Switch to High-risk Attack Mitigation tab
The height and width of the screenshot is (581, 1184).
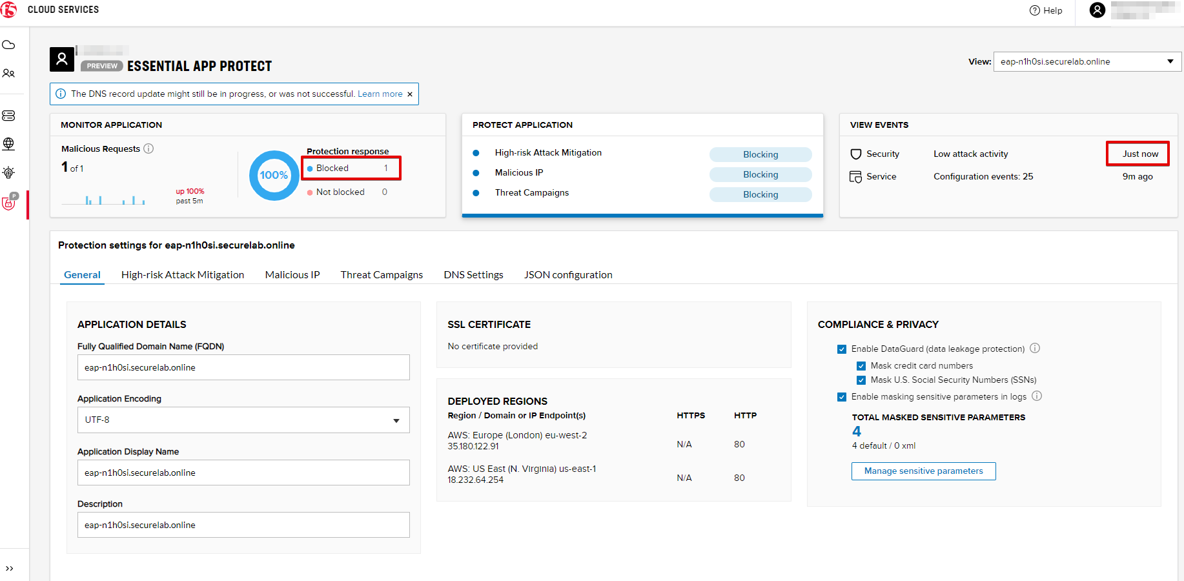[183, 275]
